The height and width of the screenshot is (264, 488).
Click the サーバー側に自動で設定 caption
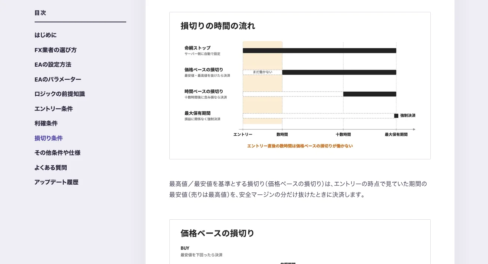[202, 54]
